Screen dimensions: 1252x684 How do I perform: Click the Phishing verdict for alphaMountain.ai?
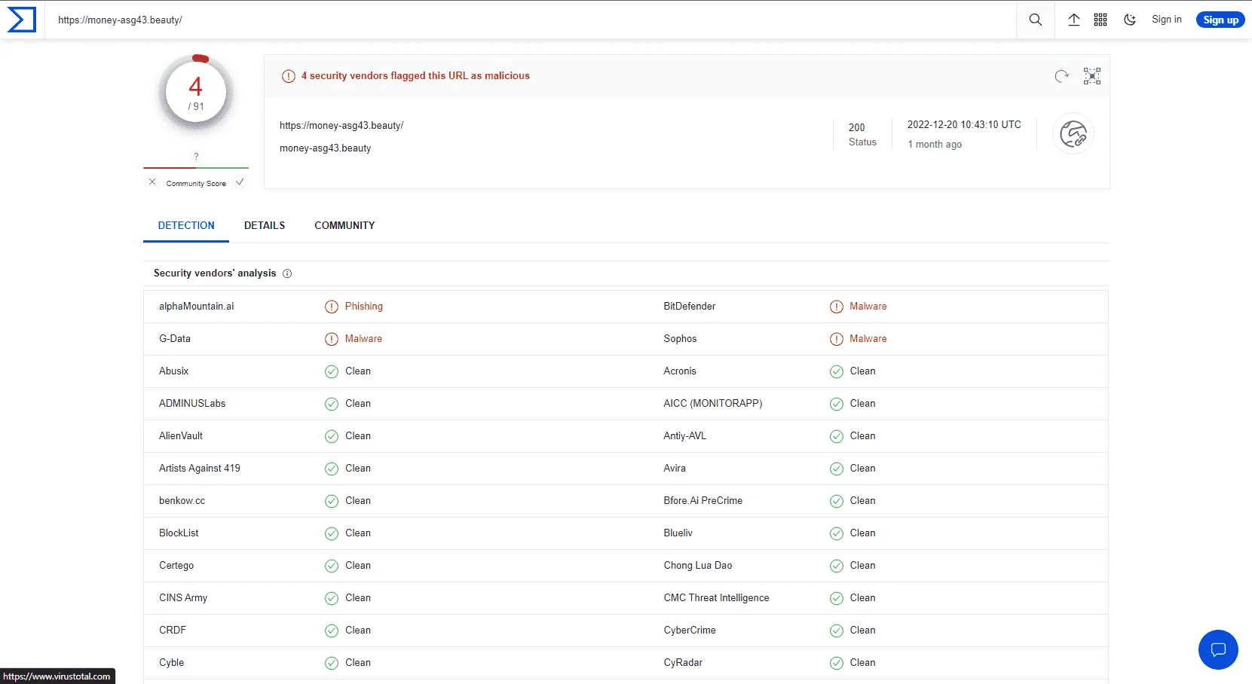pyautogui.click(x=364, y=306)
